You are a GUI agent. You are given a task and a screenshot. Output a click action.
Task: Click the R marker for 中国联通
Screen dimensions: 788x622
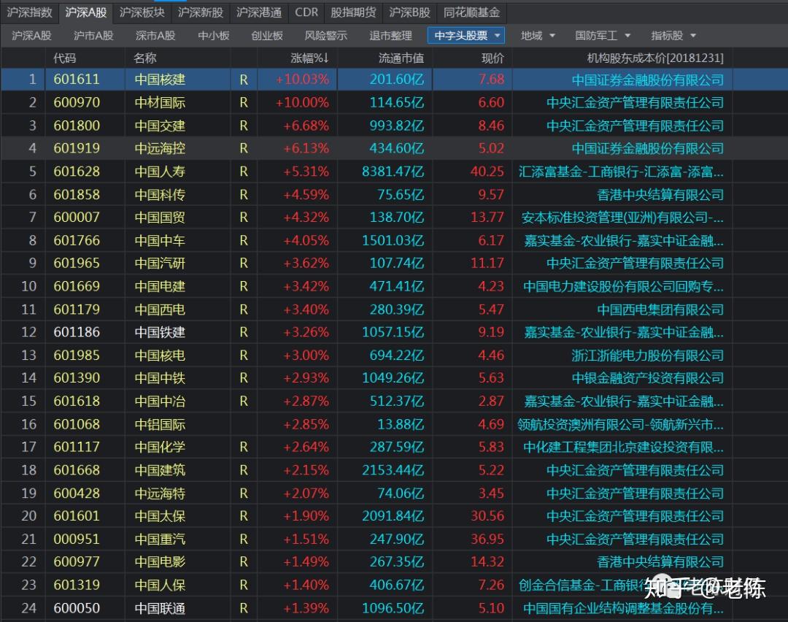[244, 608]
